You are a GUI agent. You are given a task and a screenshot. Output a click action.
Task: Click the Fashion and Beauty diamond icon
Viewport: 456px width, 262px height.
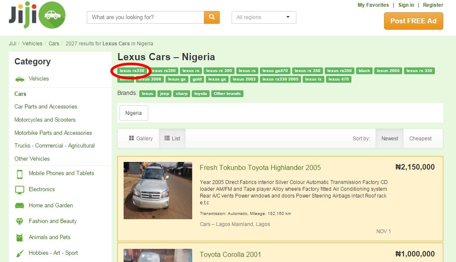click(x=19, y=222)
